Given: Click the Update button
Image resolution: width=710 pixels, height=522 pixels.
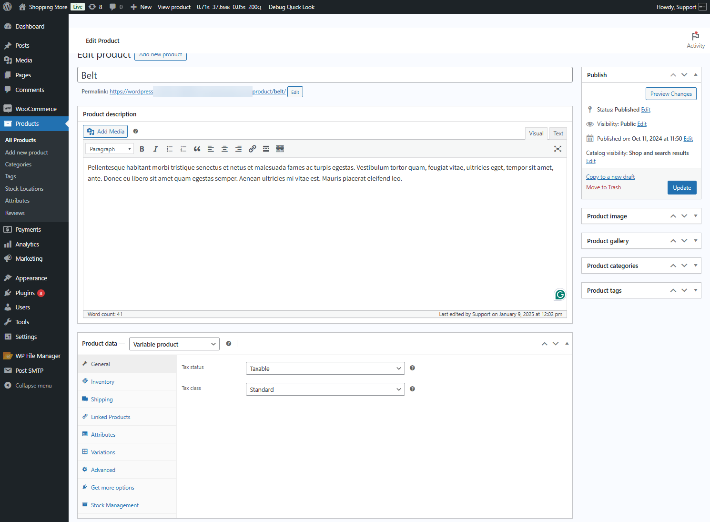Looking at the screenshot, I should 682,187.
